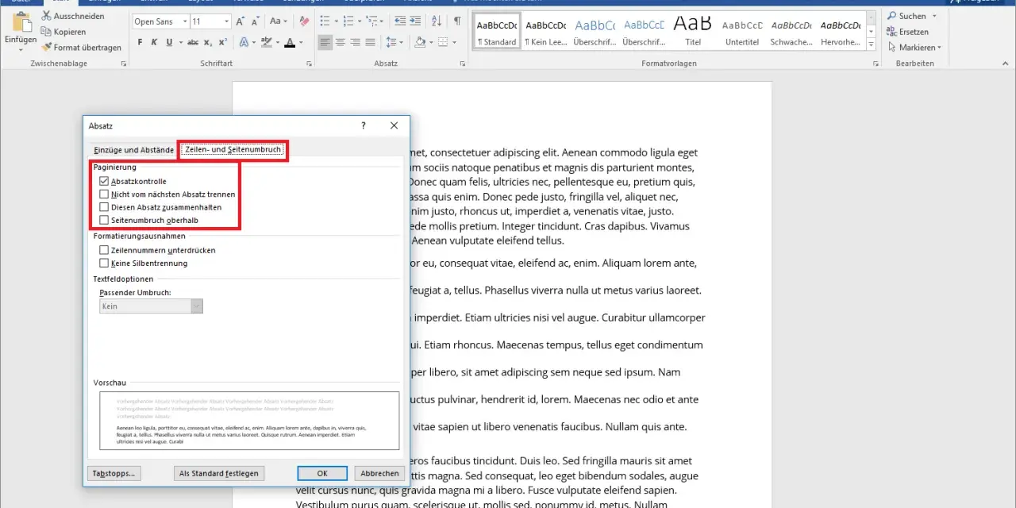1016x508 pixels.
Task: Show paragraph marks pilcrow icon
Action: coord(457,21)
